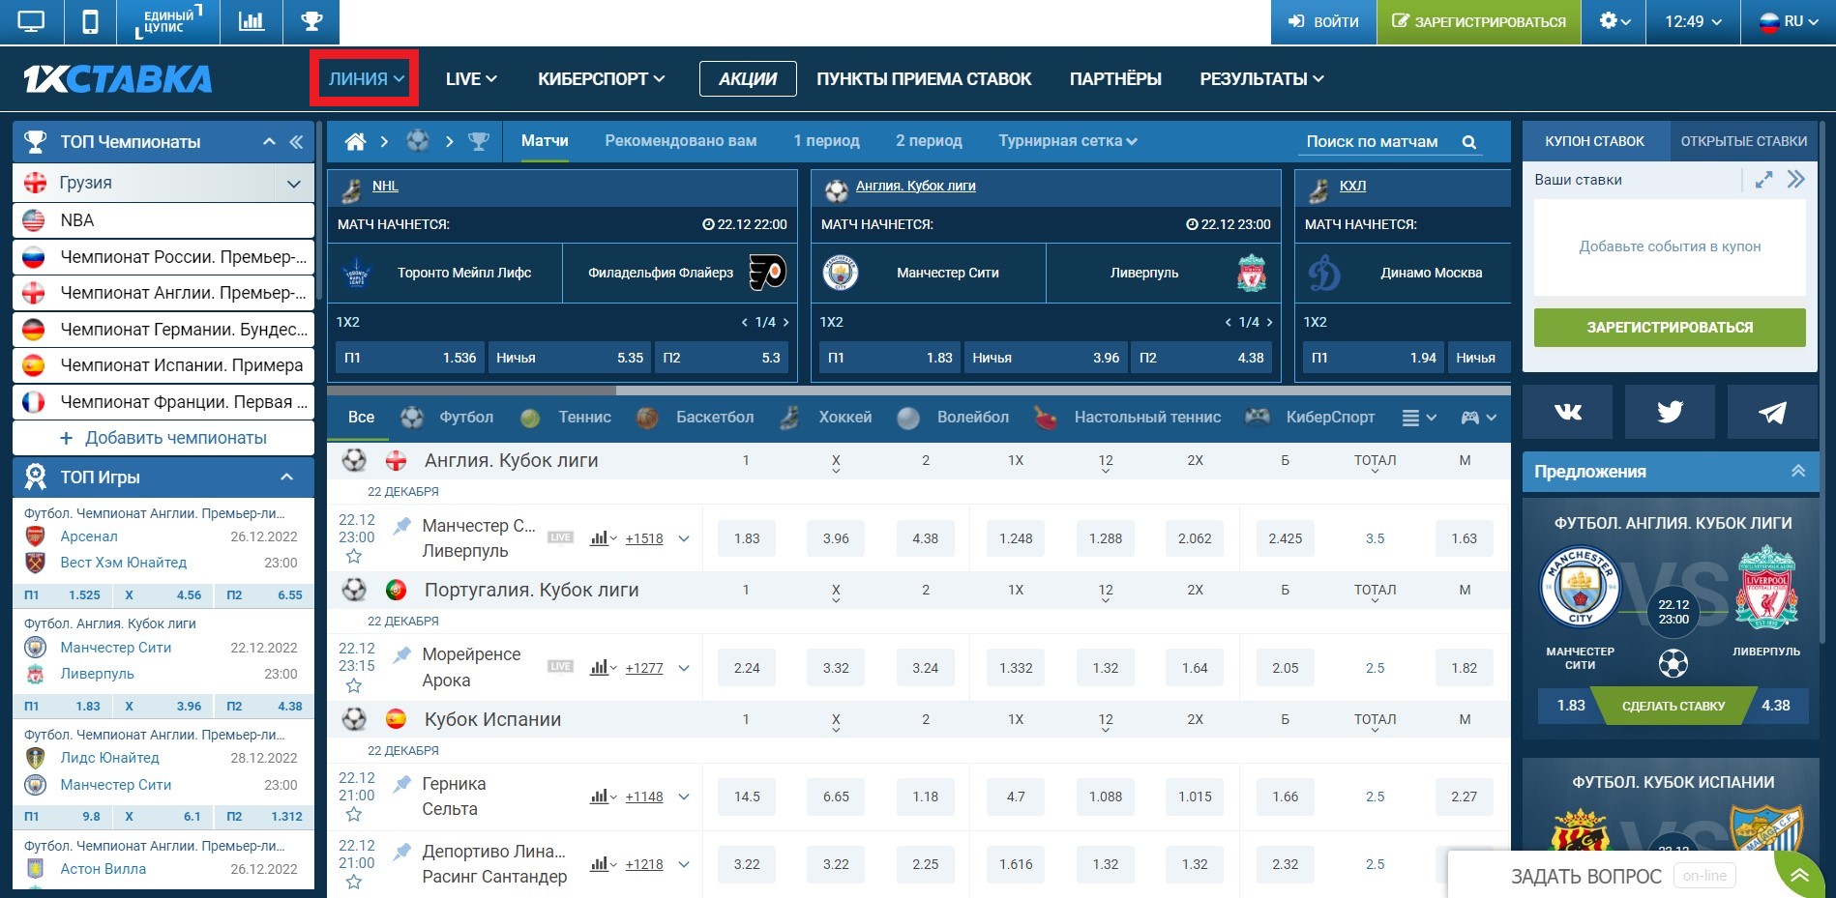1836x898 pixels.
Task: Expand more markets for Манчестер Сити–Ливерпуль
Action: (x=684, y=538)
